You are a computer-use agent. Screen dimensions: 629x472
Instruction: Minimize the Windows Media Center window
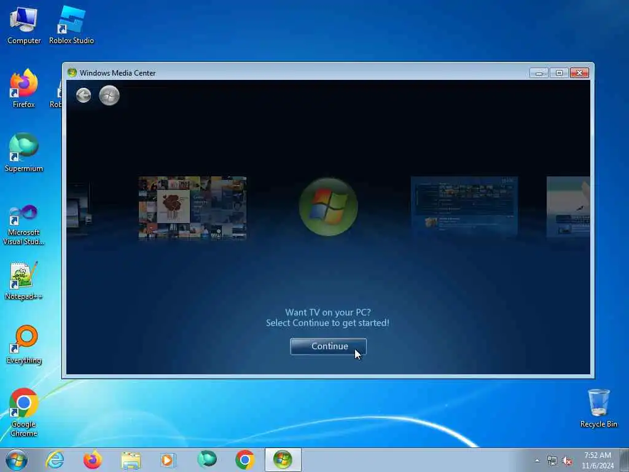coord(539,73)
